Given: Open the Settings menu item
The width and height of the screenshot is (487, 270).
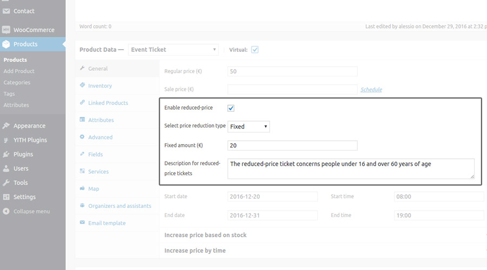Looking at the screenshot, I should tap(32, 197).
